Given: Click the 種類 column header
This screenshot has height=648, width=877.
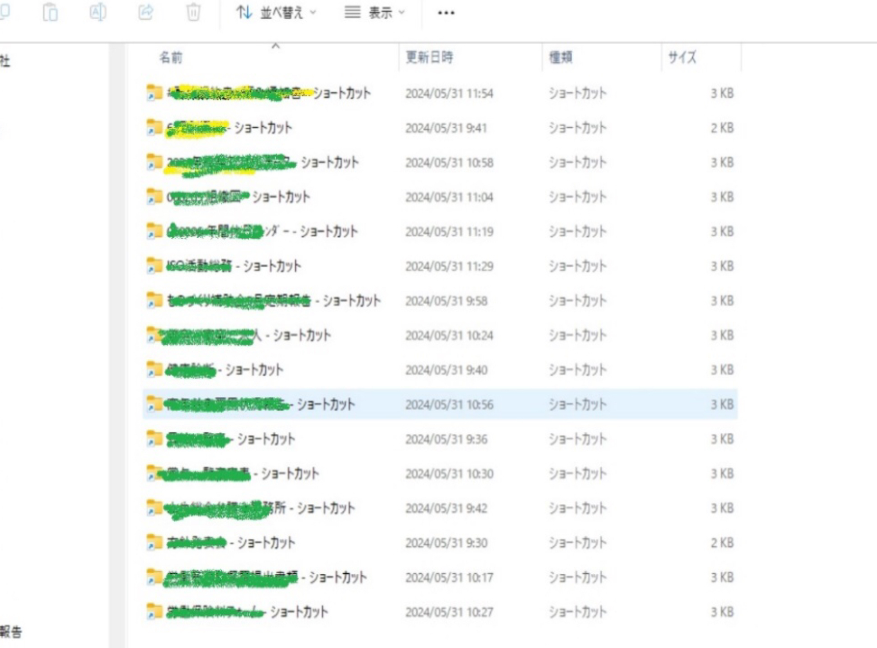Looking at the screenshot, I should coord(561,58).
